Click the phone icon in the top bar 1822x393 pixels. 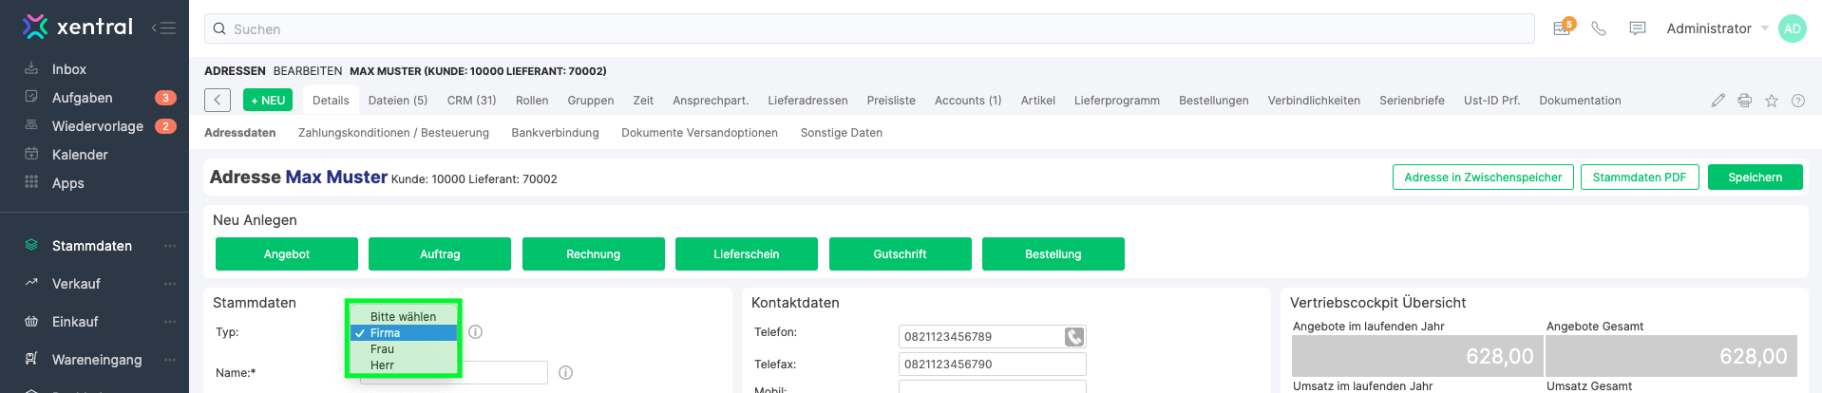1599,28
